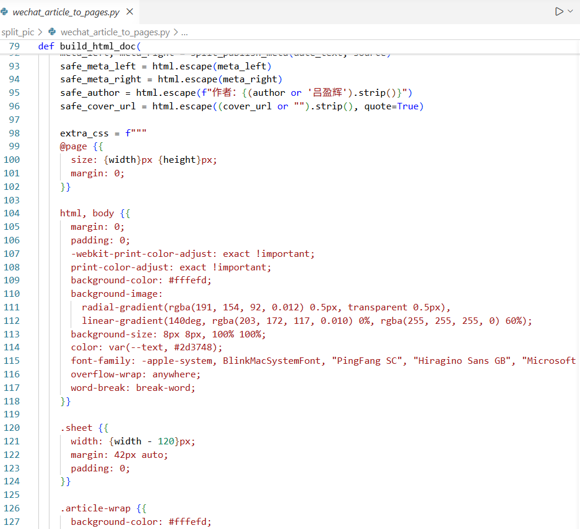
Task: Click word-break: break-word line
Action: point(133,388)
